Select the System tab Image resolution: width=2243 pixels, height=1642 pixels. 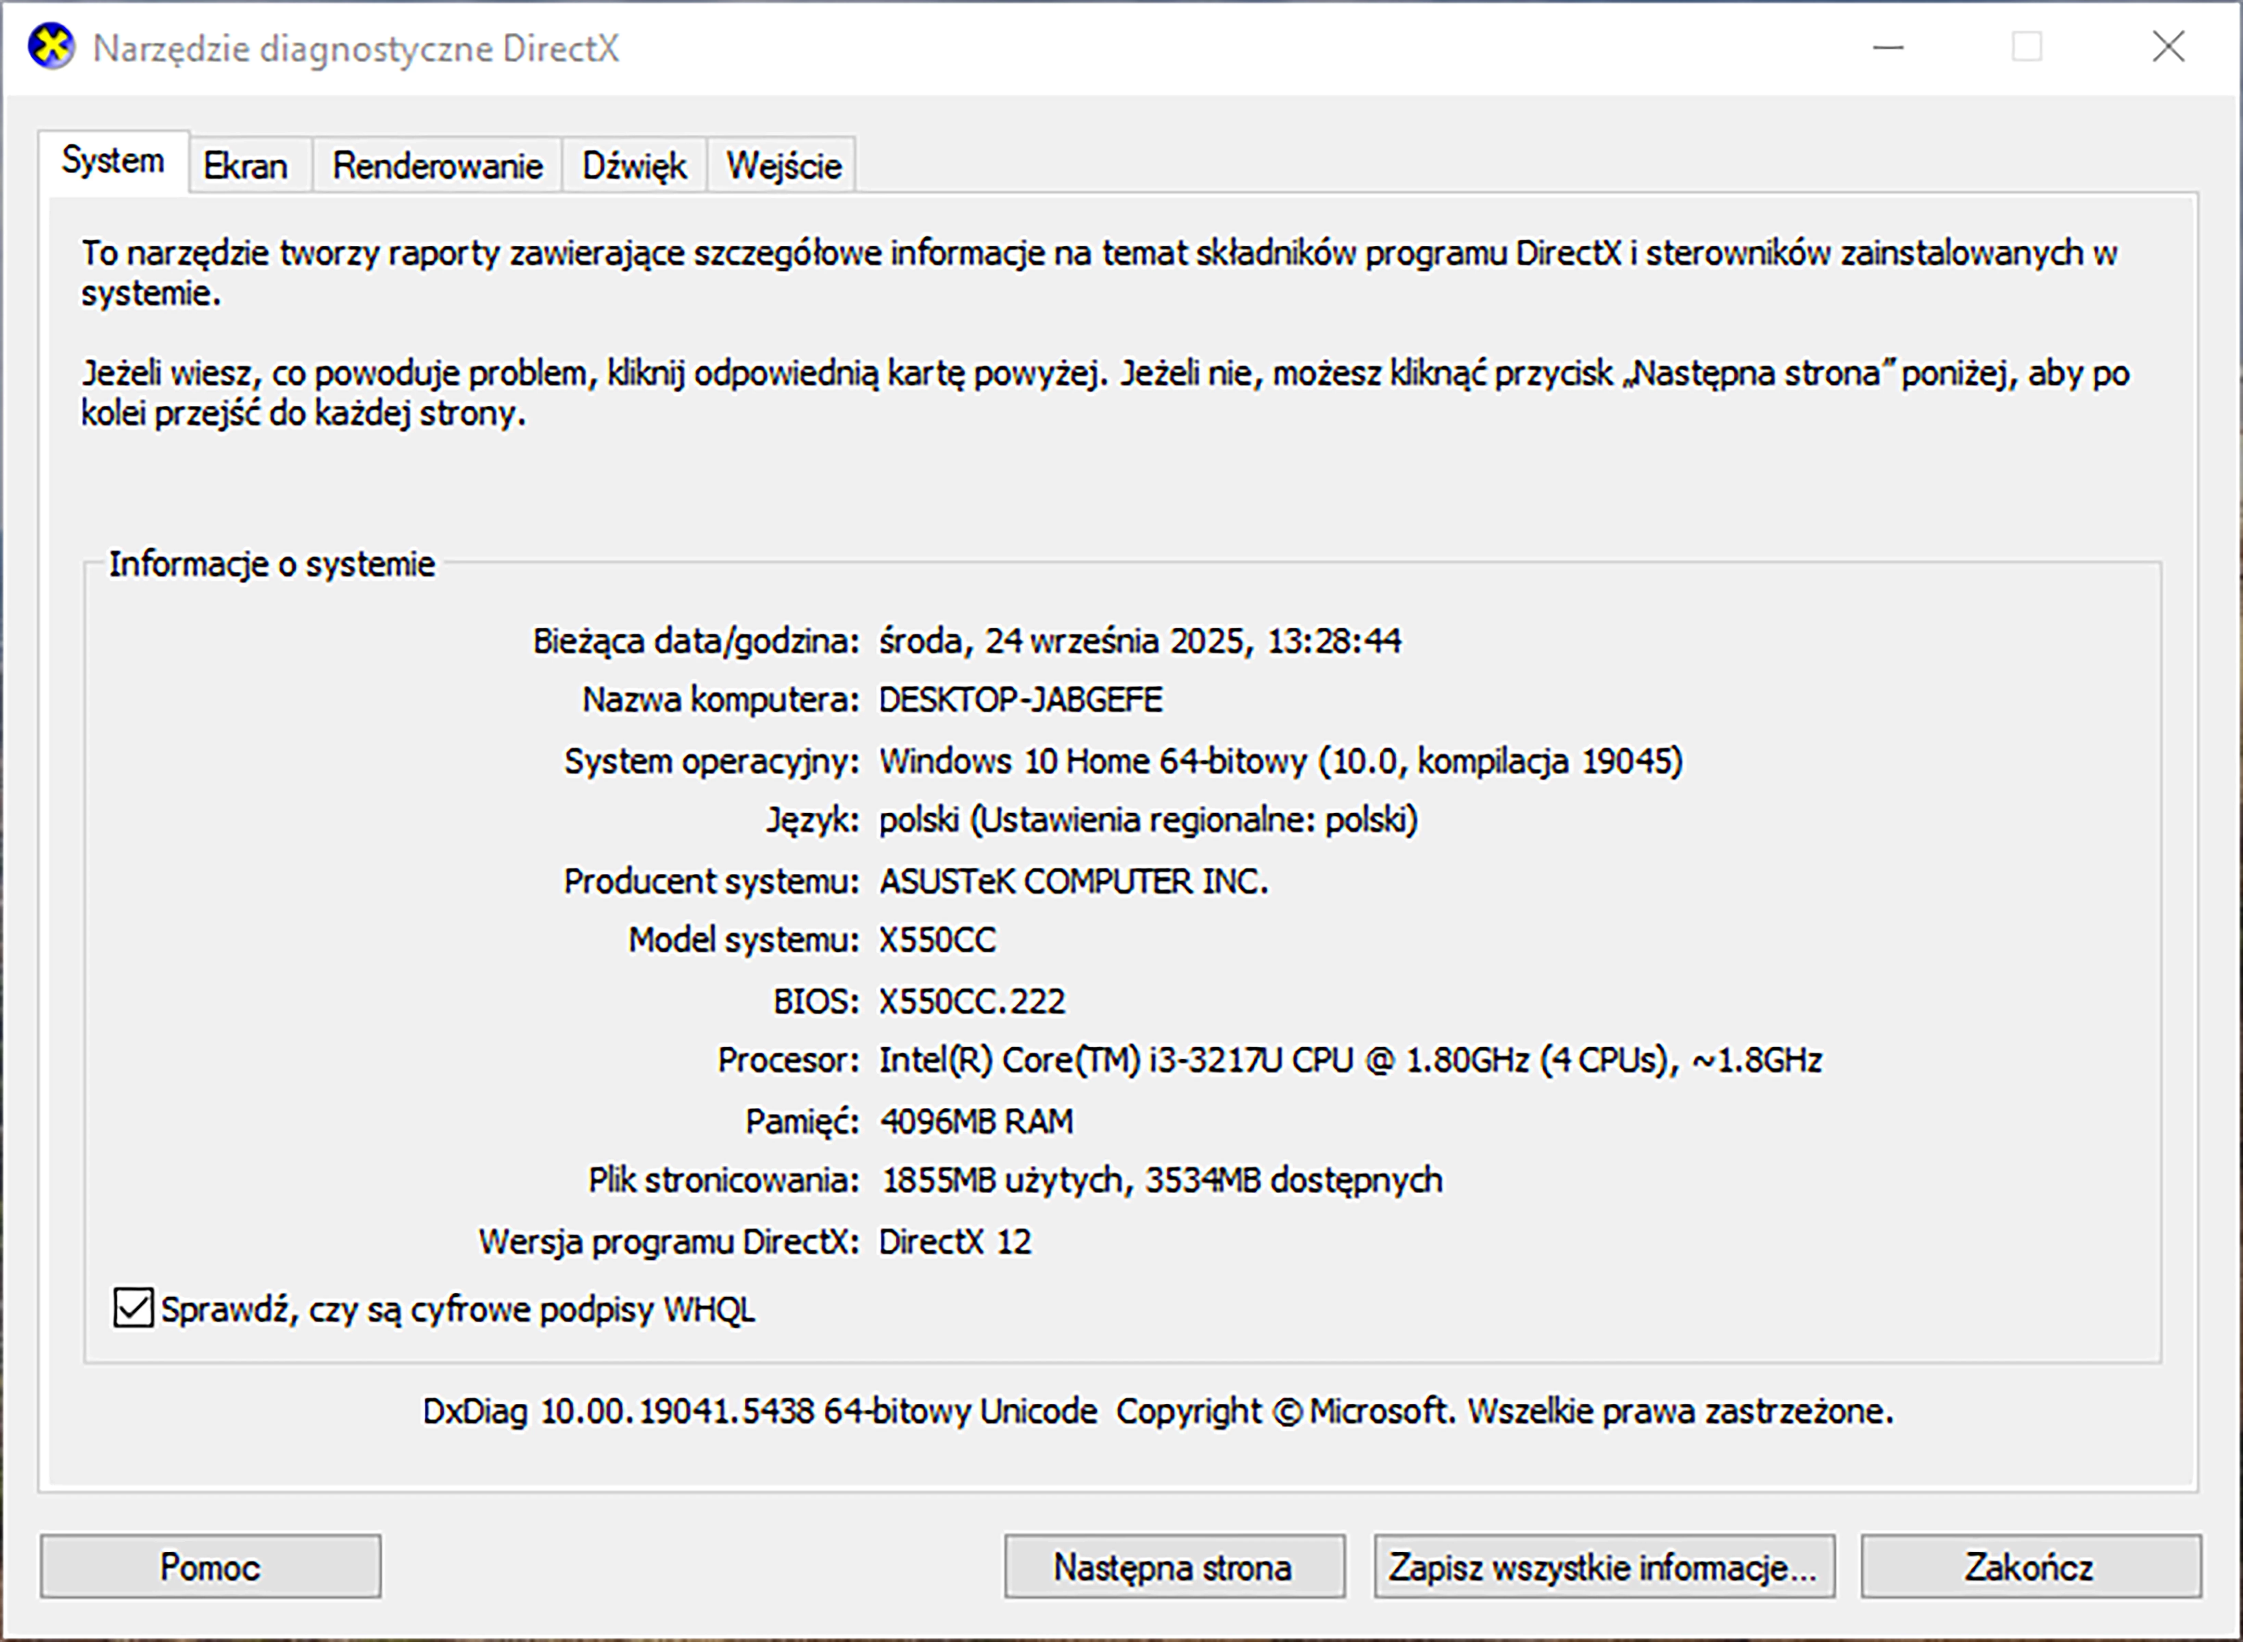pyautogui.click(x=113, y=161)
